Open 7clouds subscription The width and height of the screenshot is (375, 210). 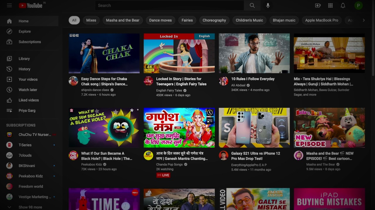pyautogui.click(x=29, y=155)
